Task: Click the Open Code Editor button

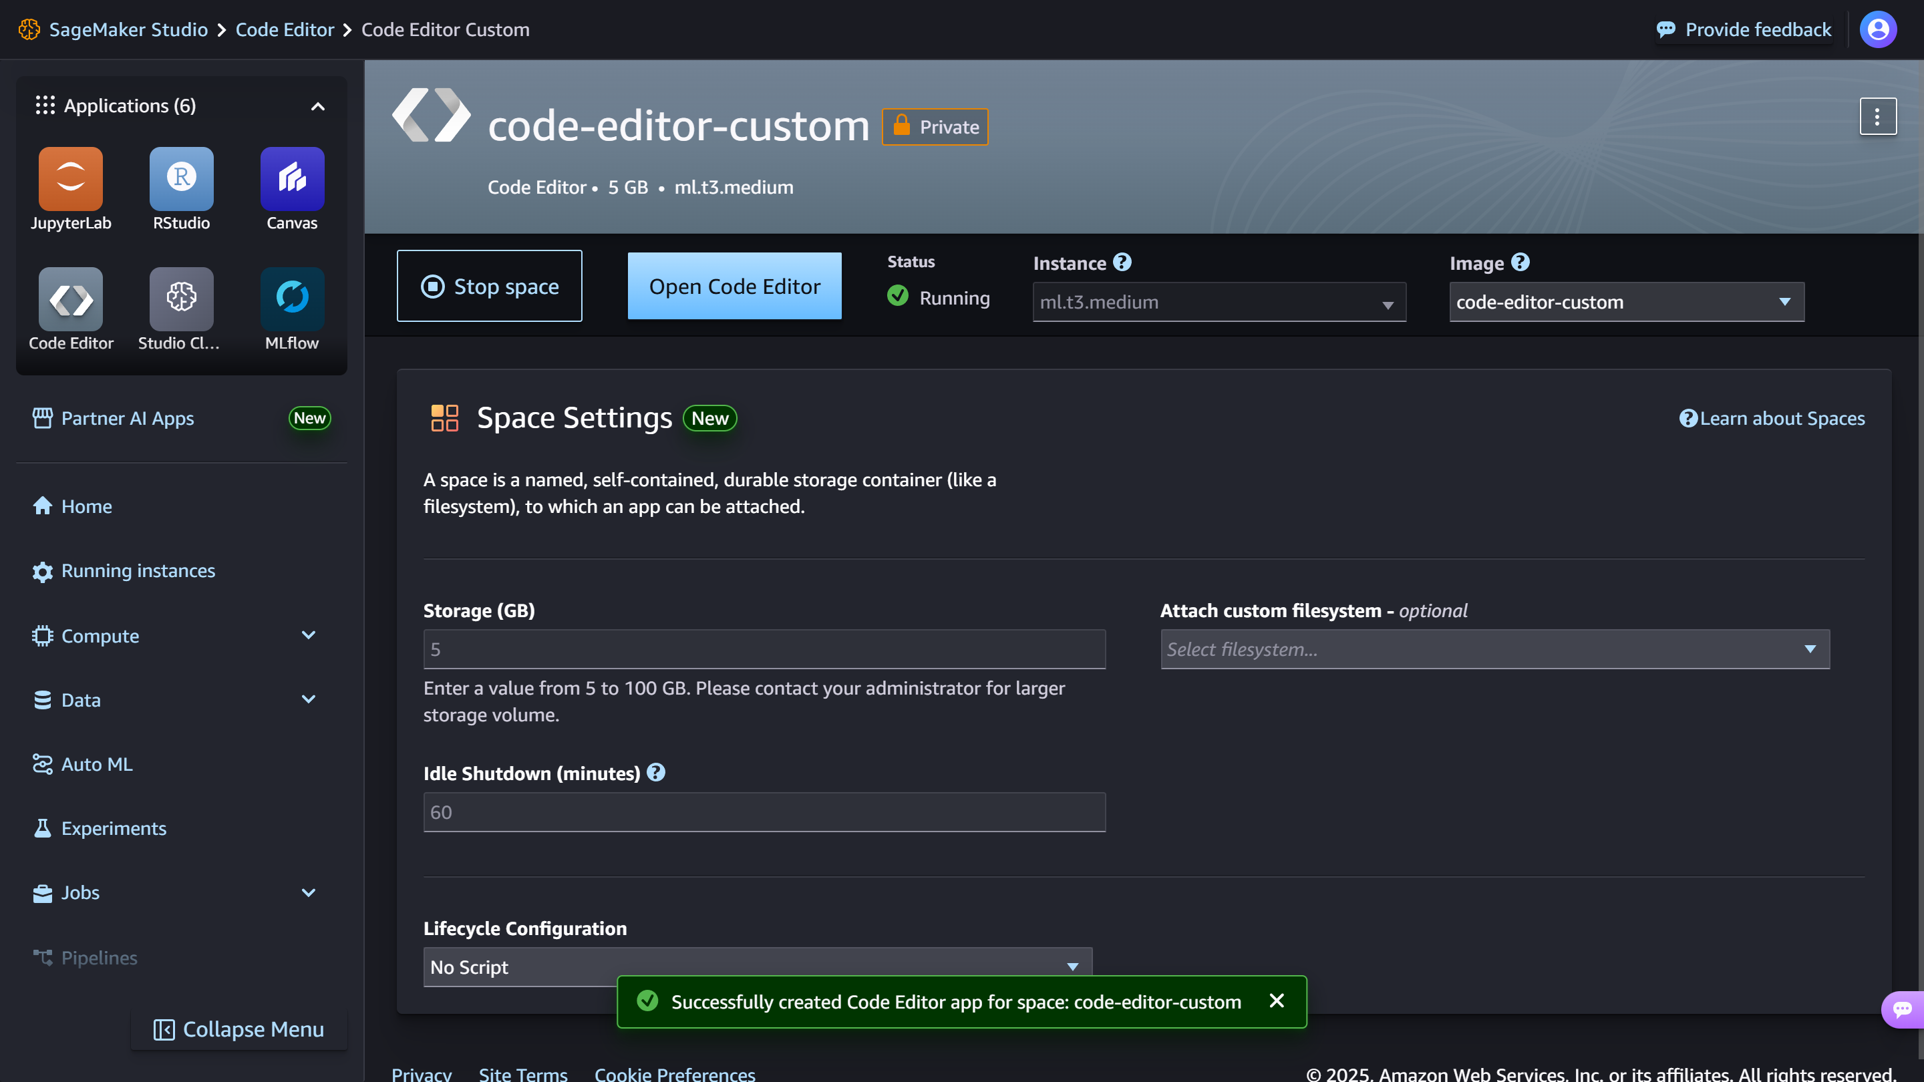Action: (x=734, y=287)
